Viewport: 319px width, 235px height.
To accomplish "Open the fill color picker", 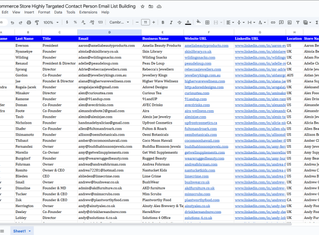I will pyautogui.click(x=198, y=22).
